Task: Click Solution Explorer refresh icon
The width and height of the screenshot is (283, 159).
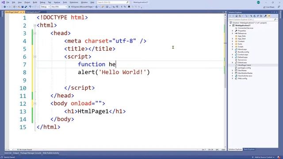Action: point(255,16)
